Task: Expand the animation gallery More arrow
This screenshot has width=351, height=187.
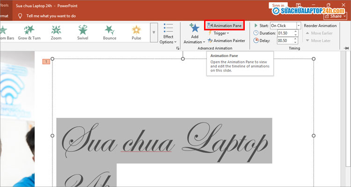Action: pos(154,33)
